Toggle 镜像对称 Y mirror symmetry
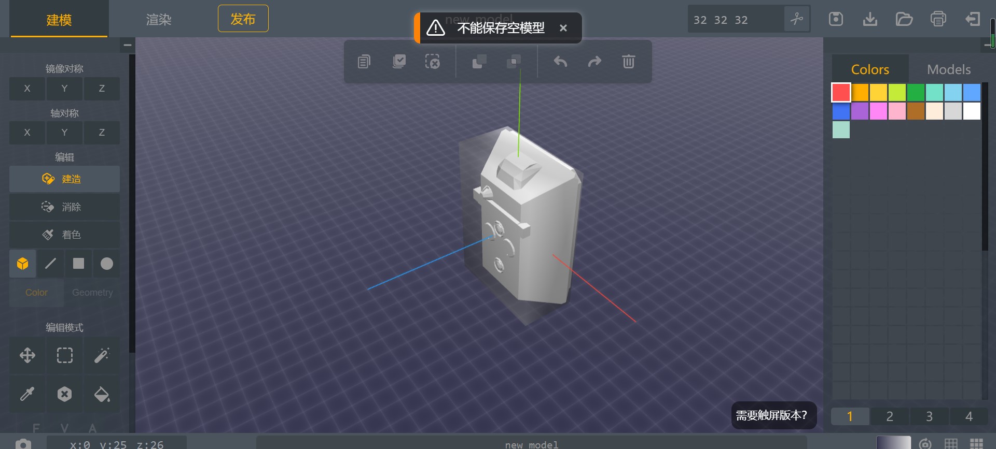 click(x=64, y=89)
